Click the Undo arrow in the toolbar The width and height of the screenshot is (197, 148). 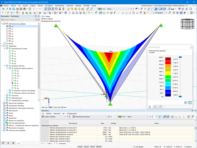point(34,9)
